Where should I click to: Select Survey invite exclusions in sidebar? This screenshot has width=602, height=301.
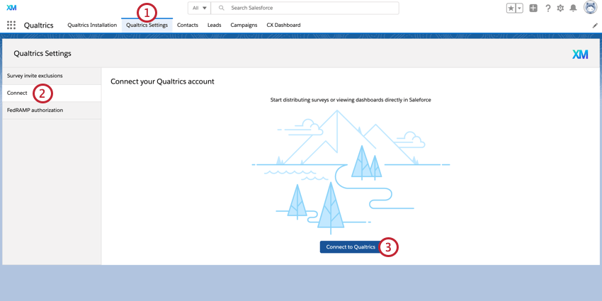pos(52,76)
